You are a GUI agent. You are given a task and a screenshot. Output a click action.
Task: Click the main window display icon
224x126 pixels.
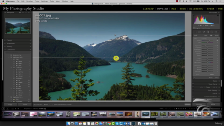pos(3,108)
